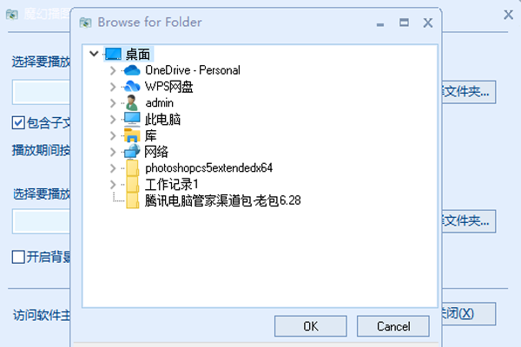
Task: Select the 网络 network icon
Action: [x=132, y=152]
